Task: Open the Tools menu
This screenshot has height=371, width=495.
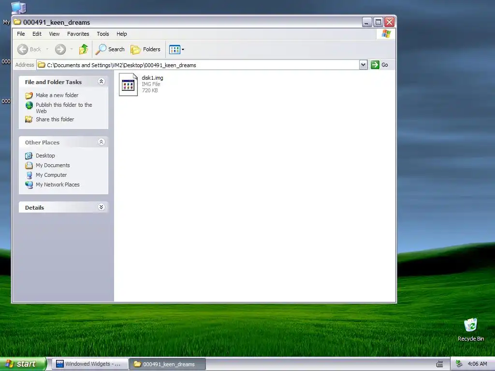Action: pos(103,34)
